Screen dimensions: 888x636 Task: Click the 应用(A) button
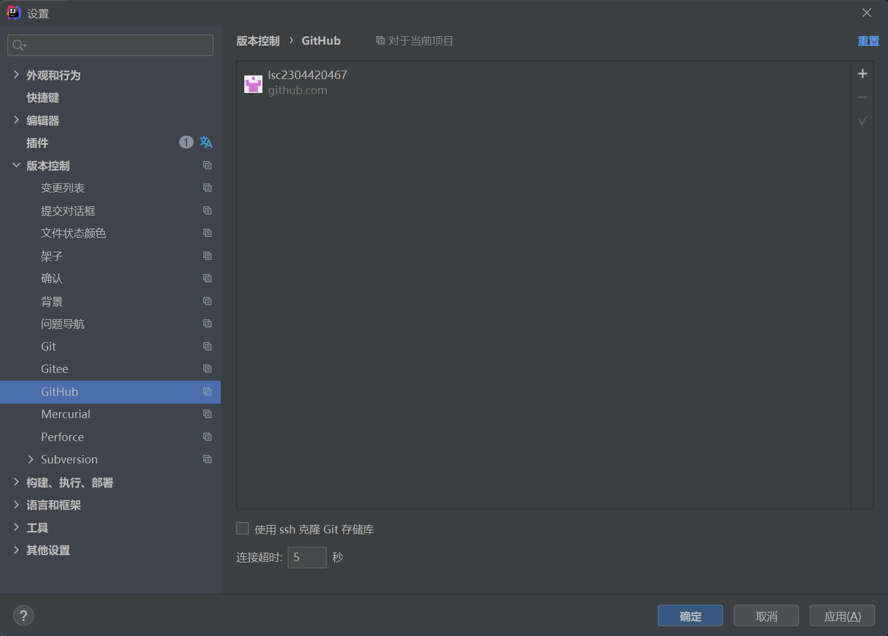pos(842,616)
